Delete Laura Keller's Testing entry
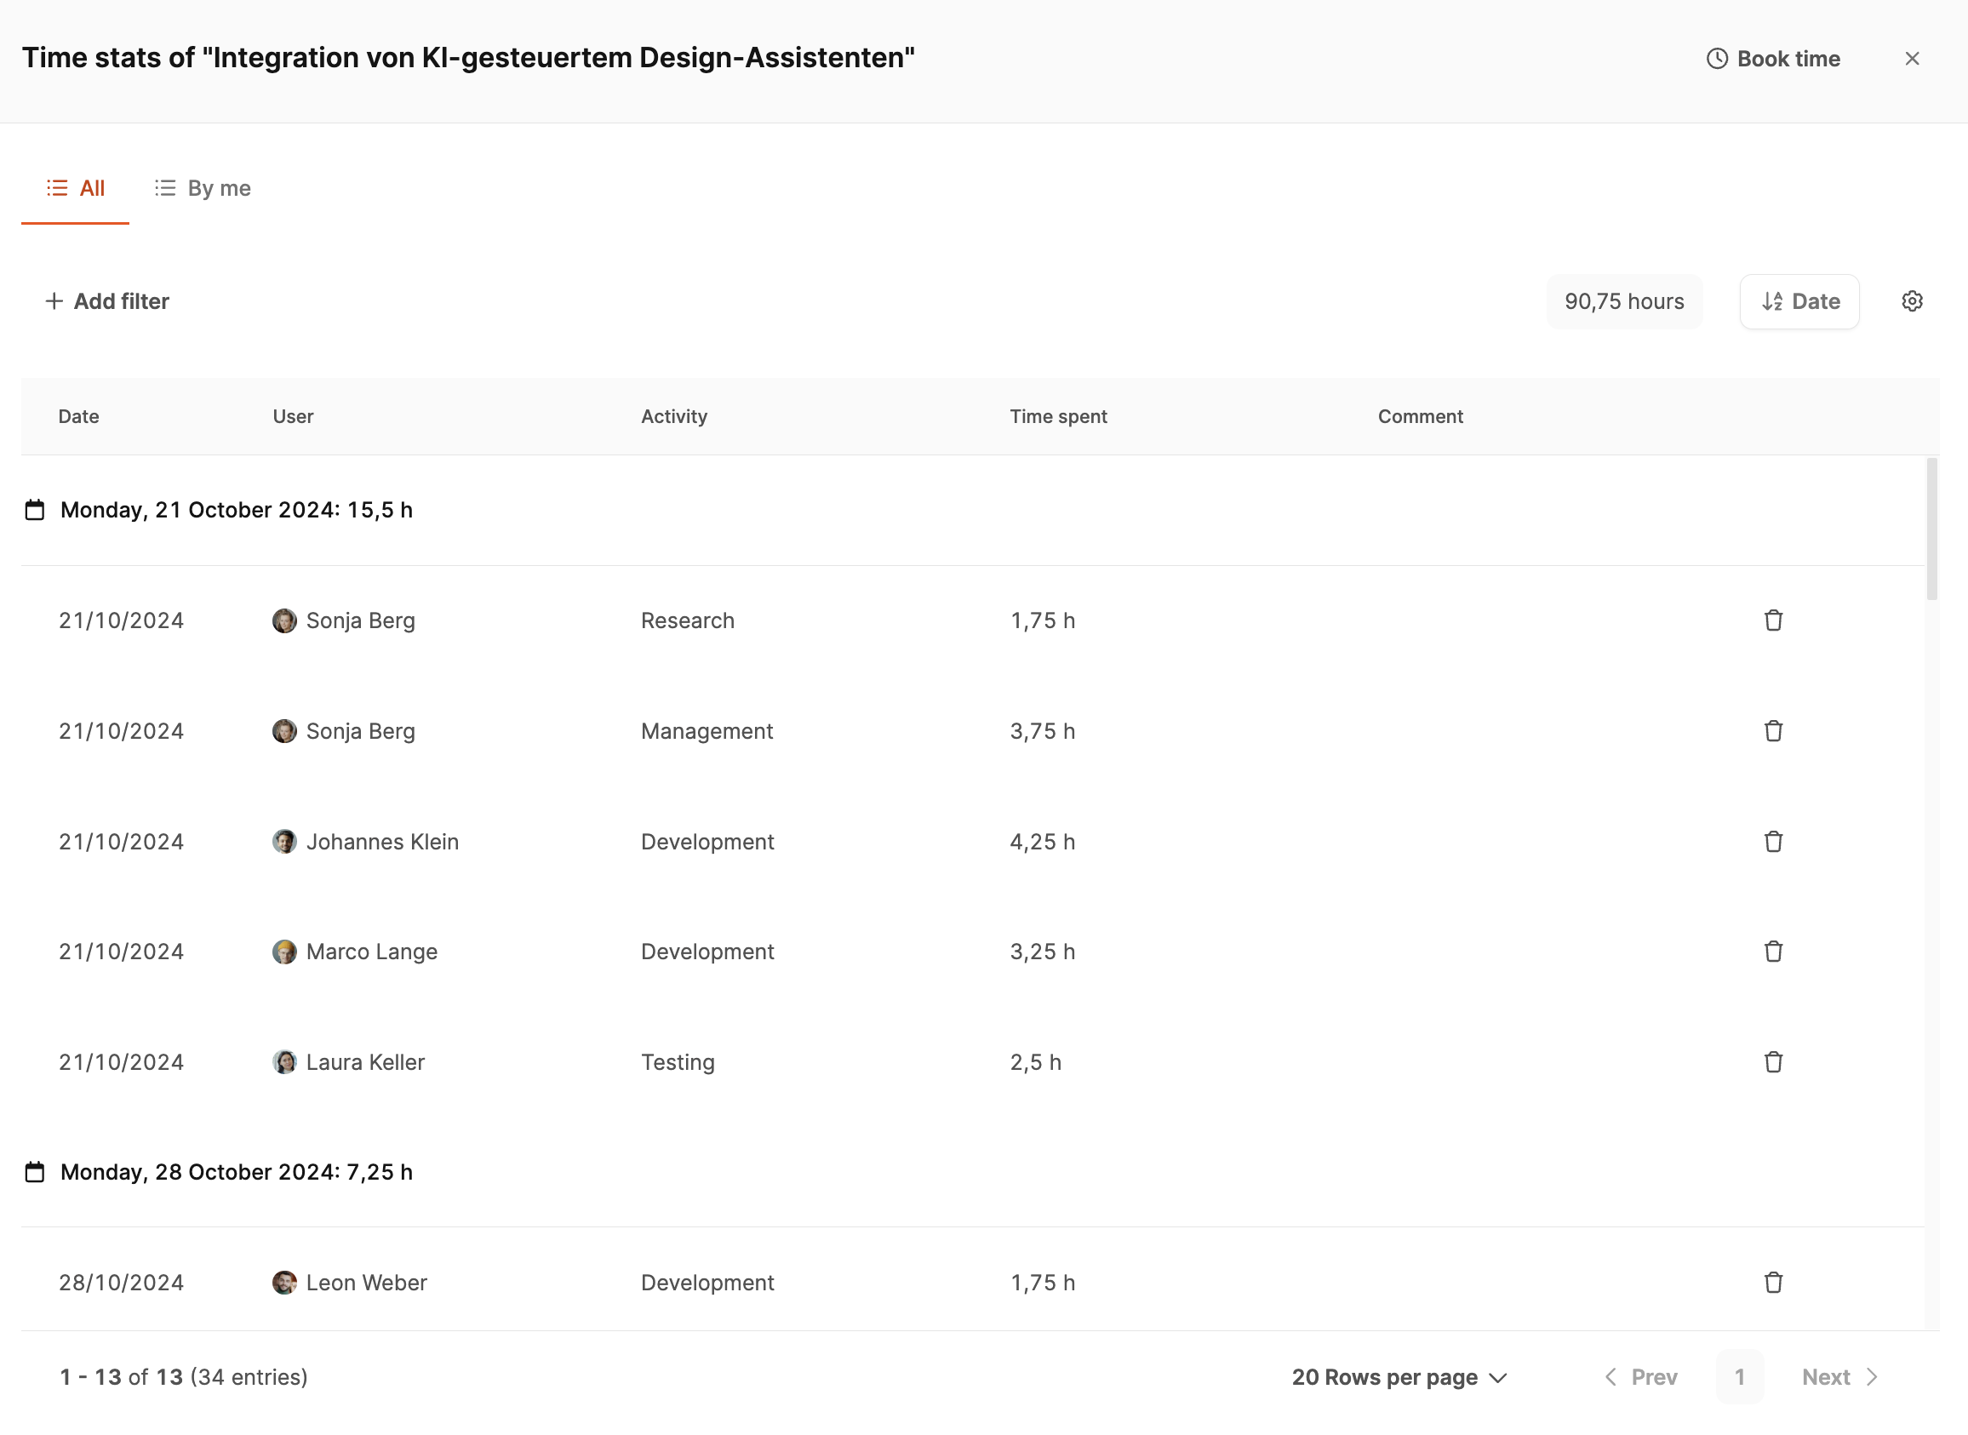This screenshot has height=1435, width=1968. coord(1772,1061)
